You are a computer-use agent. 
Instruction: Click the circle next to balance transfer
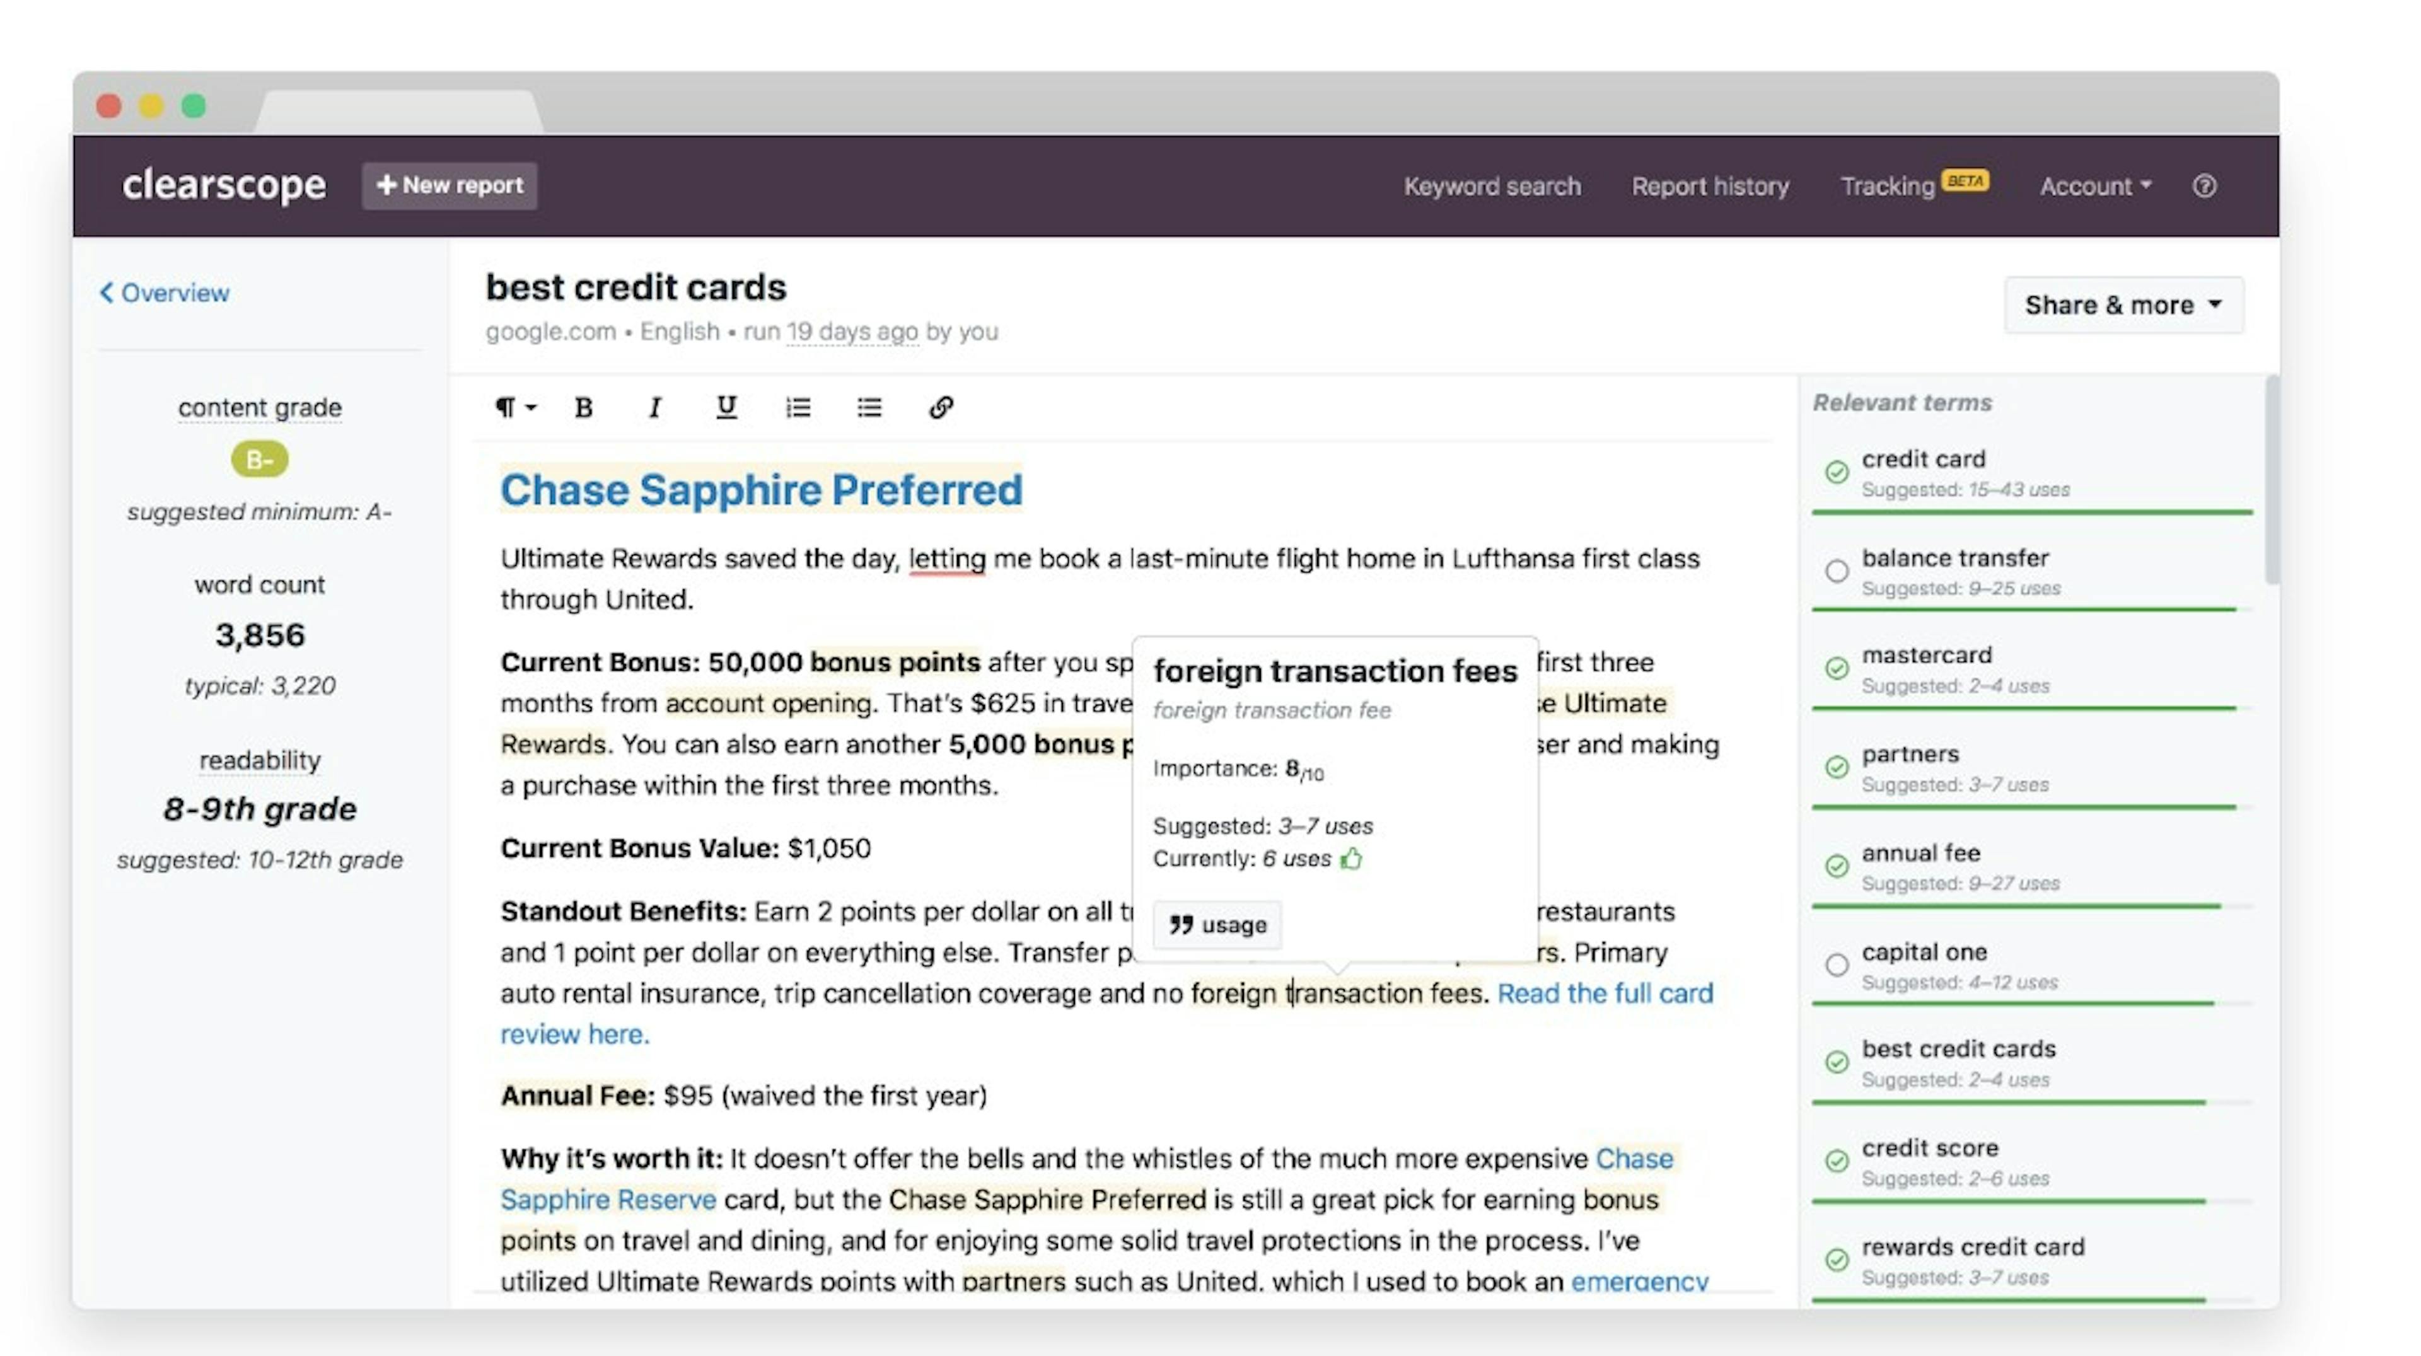(x=1837, y=571)
